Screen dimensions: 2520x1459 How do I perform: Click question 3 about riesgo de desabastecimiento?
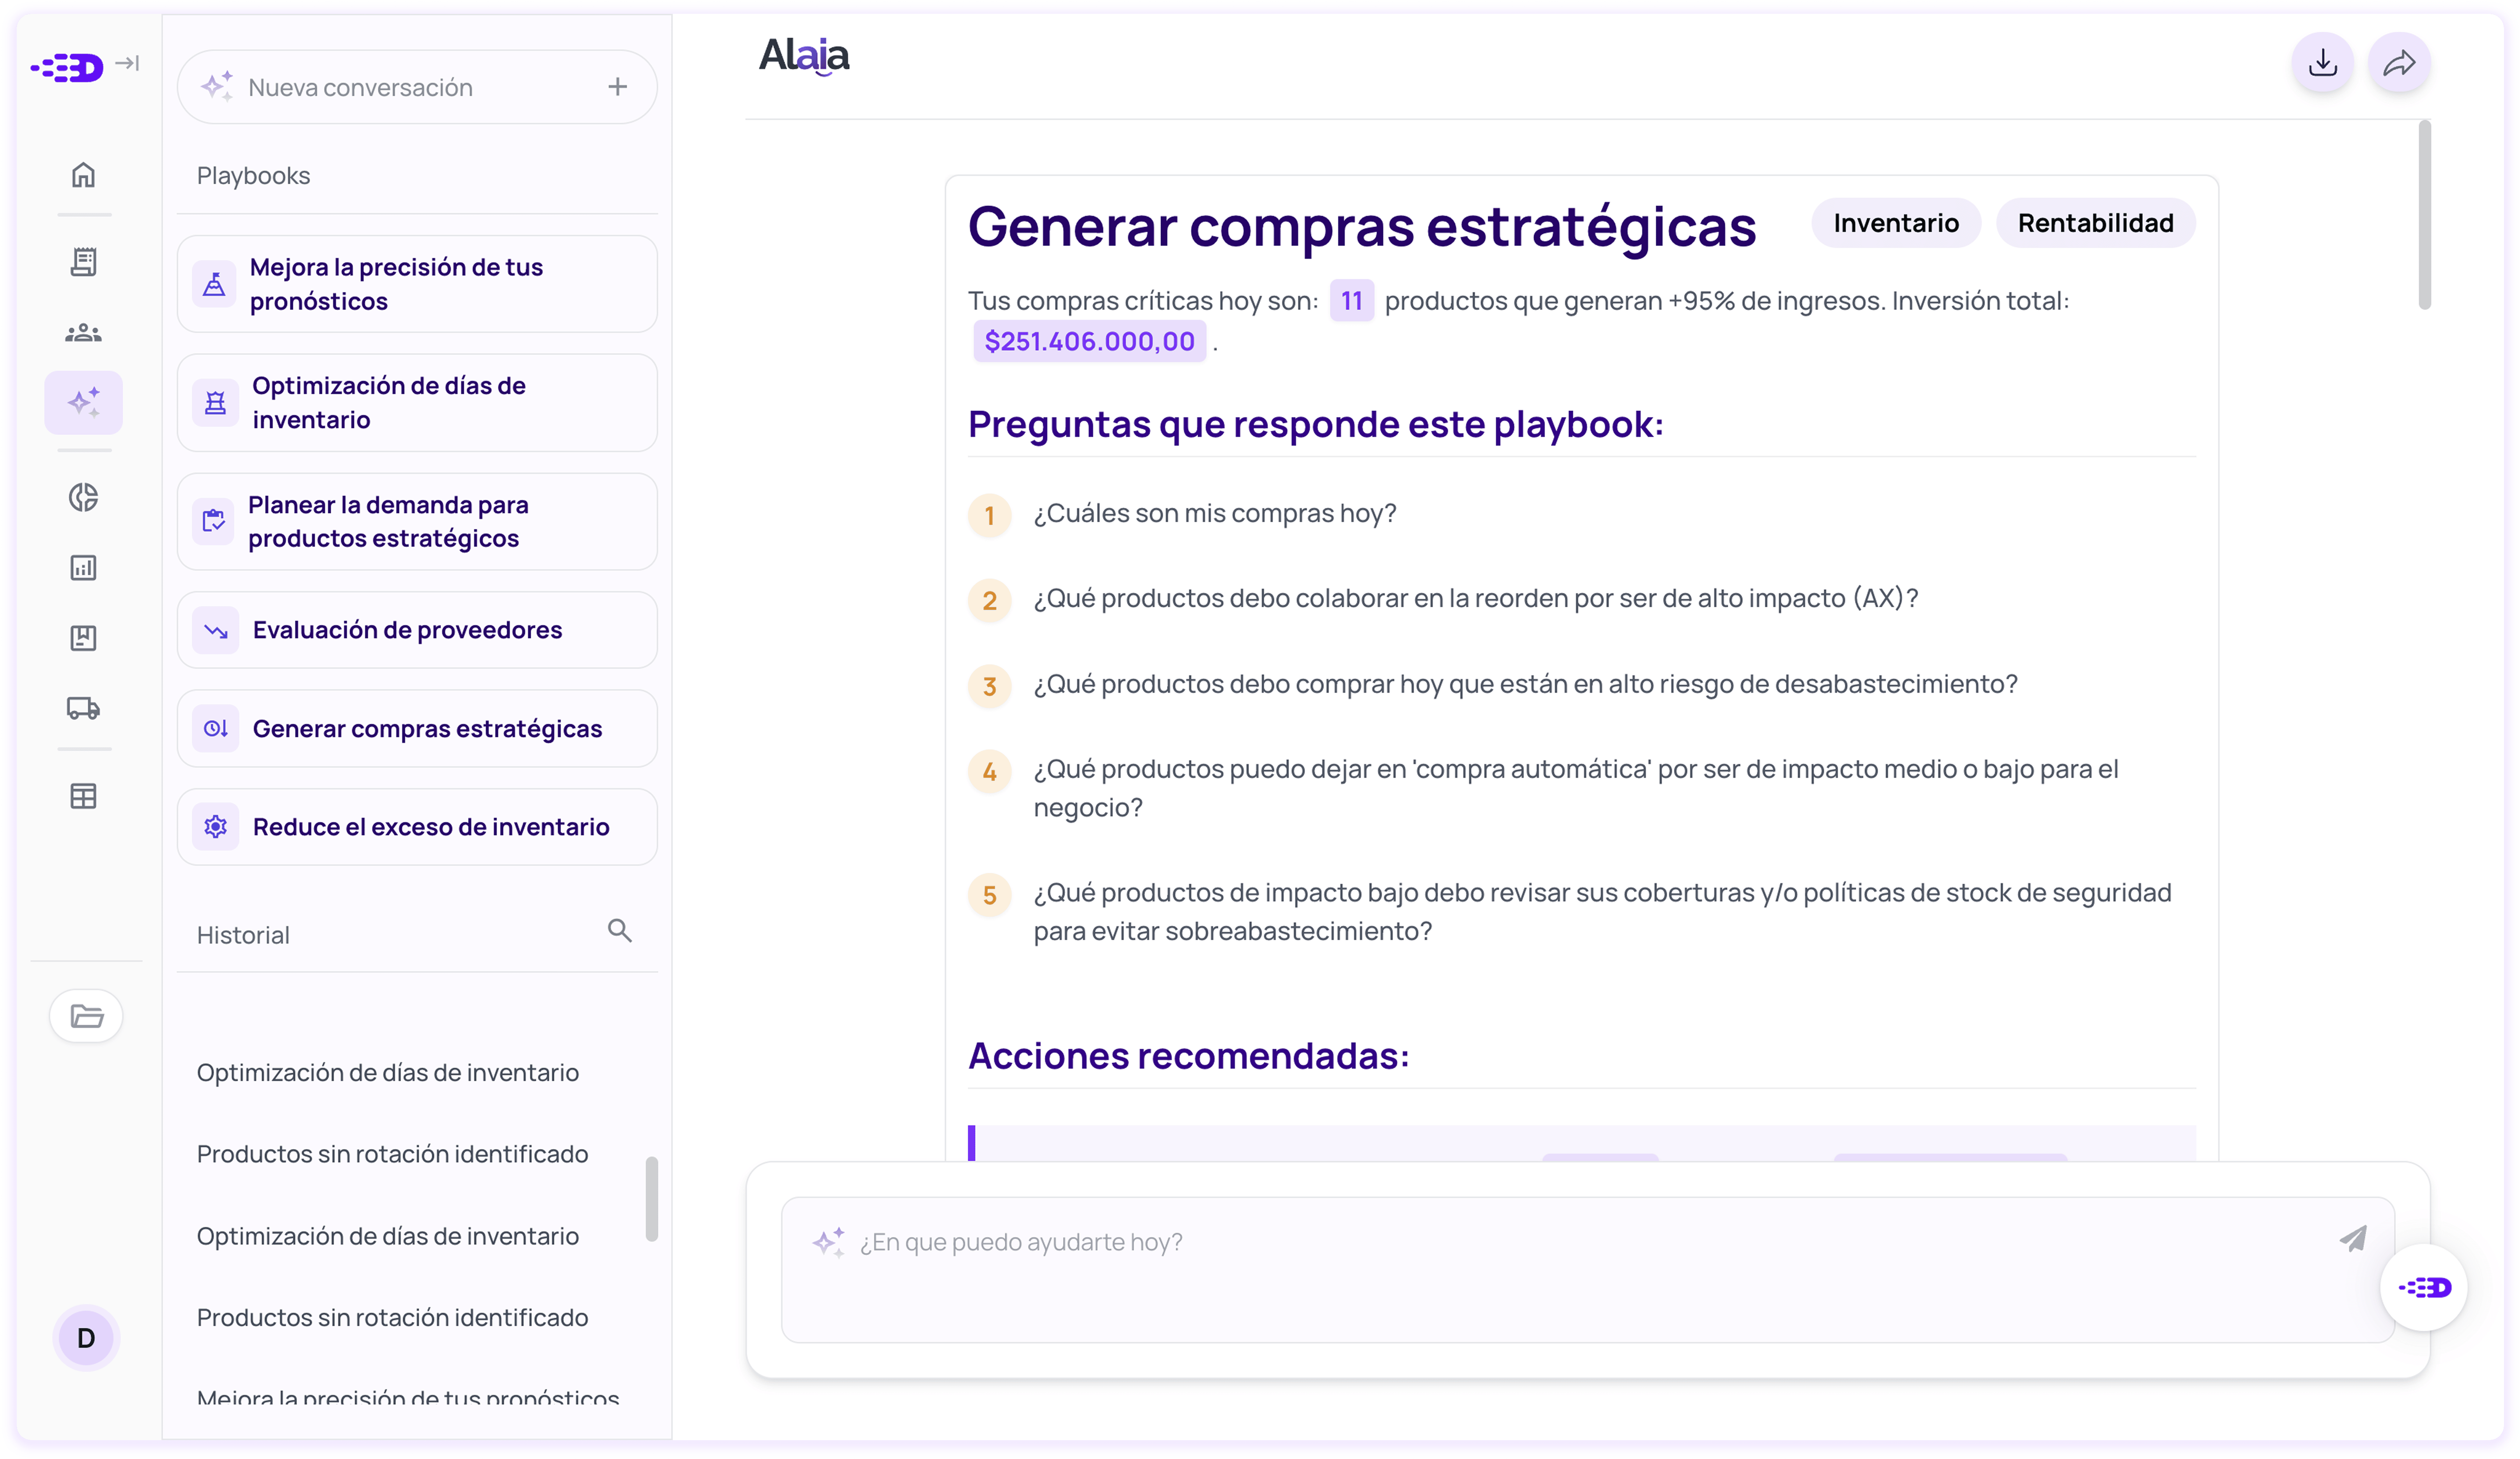[x=1526, y=684]
